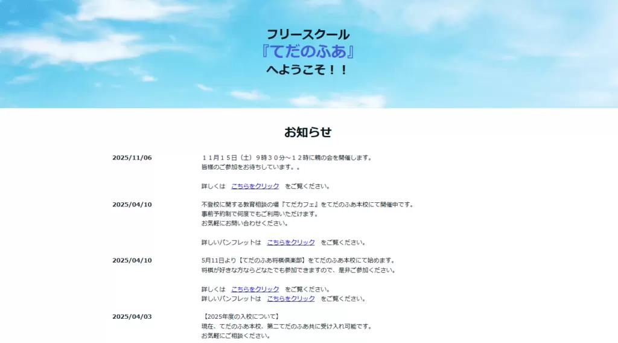618x343 pixels.
Task: Click the line starting 現在、てだのふあ本校
Action: (287, 327)
